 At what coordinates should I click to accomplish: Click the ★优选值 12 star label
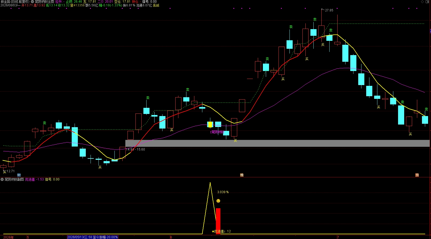[x=221, y=231]
